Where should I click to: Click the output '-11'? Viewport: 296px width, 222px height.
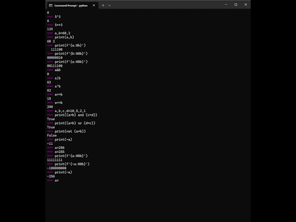point(50,144)
